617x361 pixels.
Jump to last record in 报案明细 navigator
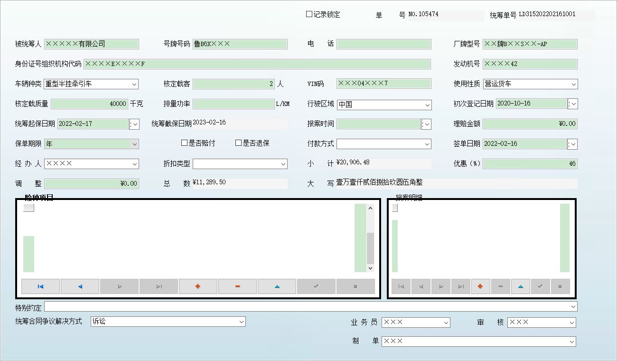(461, 286)
